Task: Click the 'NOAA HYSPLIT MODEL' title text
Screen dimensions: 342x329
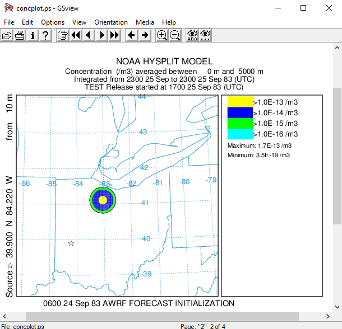Action: click(164, 62)
